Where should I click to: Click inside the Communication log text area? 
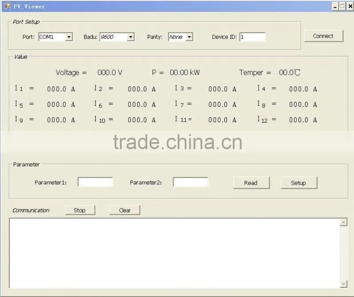174,253
